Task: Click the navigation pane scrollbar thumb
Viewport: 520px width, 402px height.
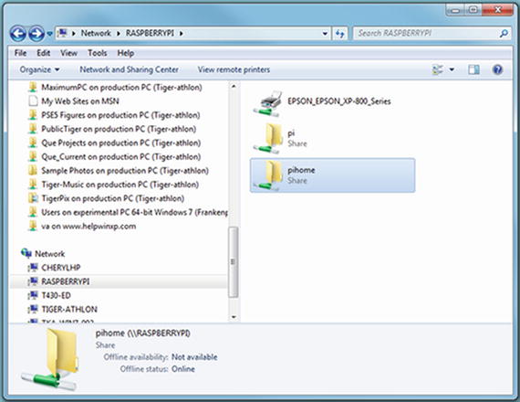Action: click(x=234, y=262)
